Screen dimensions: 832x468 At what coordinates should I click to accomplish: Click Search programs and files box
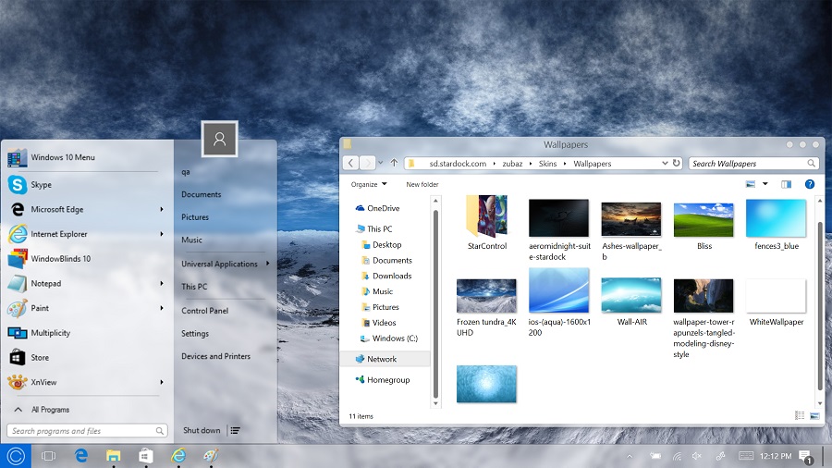[x=87, y=431]
